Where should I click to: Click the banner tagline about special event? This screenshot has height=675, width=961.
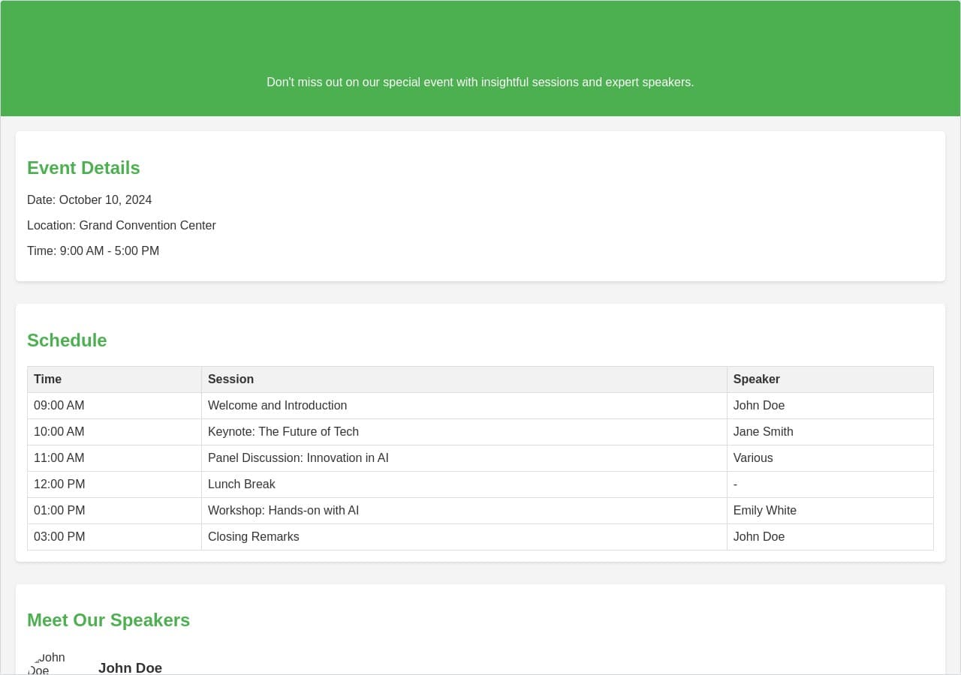480,82
